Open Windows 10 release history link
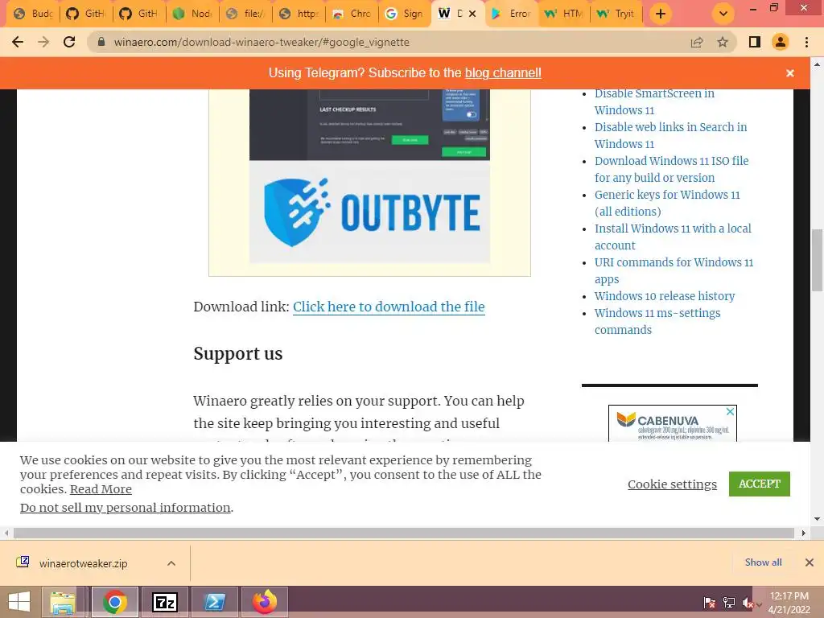The height and width of the screenshot is (618, 824). point(664,296)
